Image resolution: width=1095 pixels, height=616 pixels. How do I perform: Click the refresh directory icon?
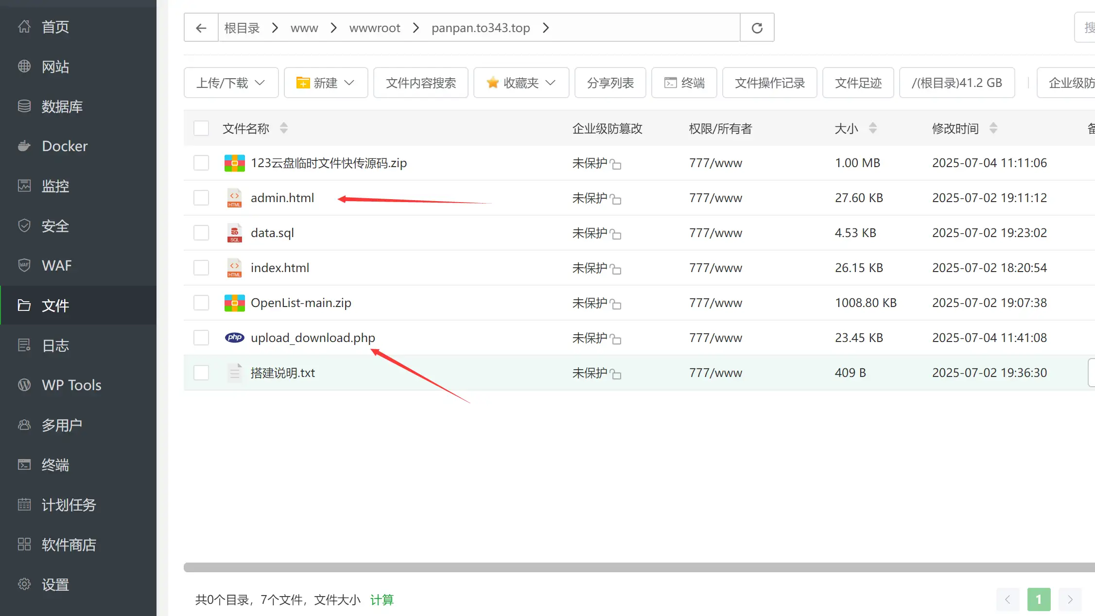click(x=757, y=28)
